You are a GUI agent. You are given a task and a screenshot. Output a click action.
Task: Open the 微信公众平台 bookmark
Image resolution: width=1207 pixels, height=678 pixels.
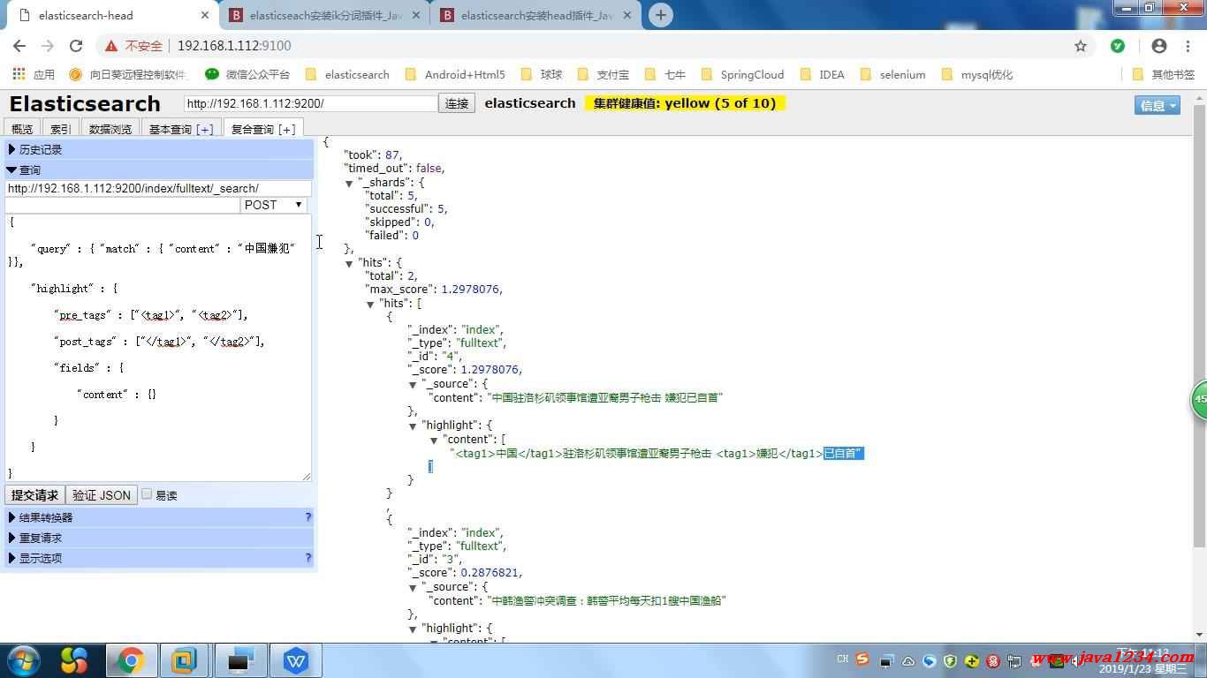247,74
